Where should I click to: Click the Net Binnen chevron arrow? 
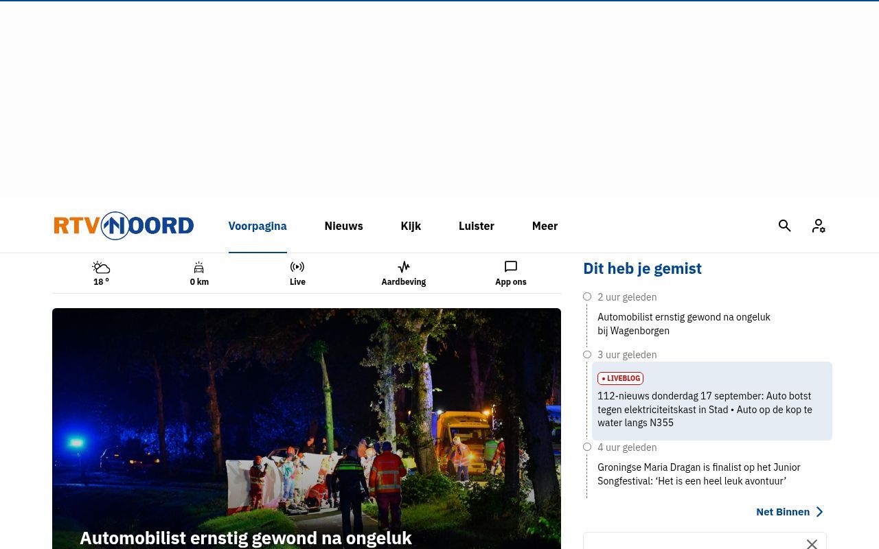819,512
